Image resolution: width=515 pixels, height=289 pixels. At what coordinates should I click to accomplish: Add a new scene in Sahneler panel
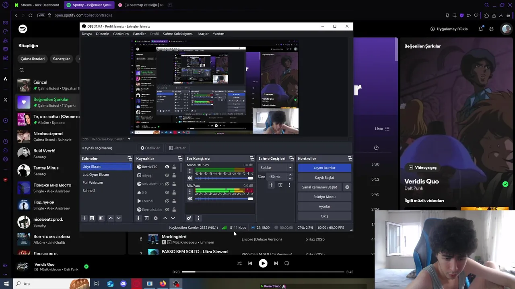pos(84,218)
